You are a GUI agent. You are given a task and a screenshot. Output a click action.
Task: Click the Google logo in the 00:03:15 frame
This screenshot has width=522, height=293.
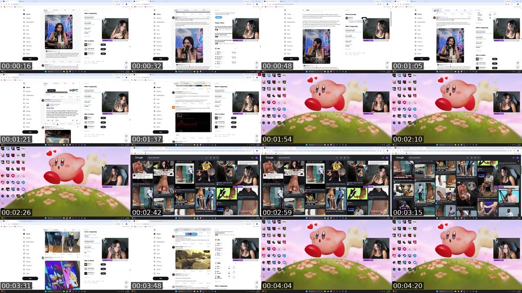400,157
